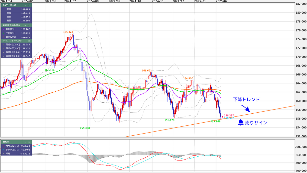This screenshot has width=307, height=173.
Task: Click the 155.866 low label on chart
Action: (x=215, y=121)
